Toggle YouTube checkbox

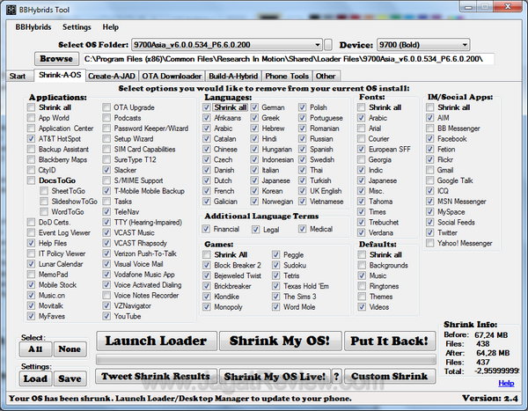coord(106,316)
